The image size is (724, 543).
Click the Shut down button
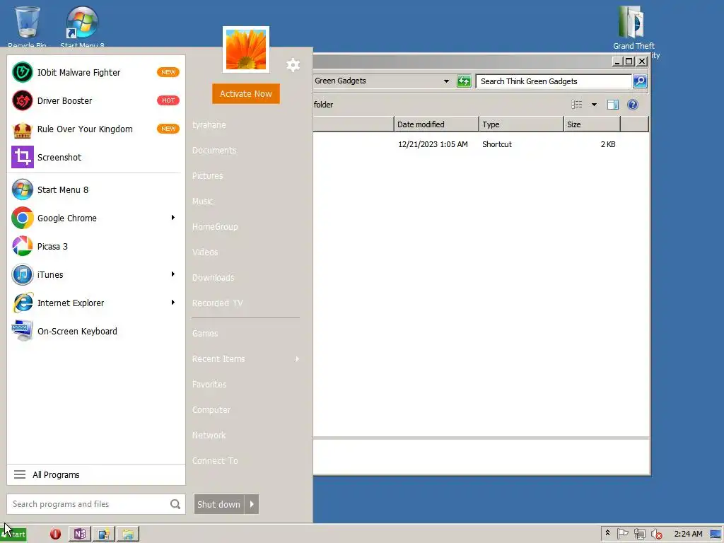coord(219,504)
